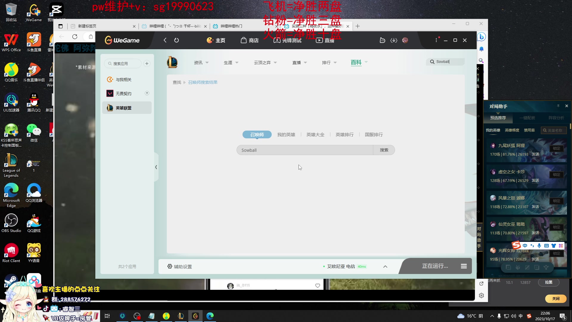
Task: Select the 召唤师 tab
Action: [257, 135]
